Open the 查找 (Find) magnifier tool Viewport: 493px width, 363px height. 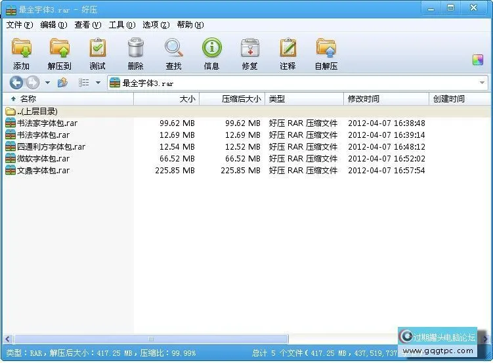[x=173, y=53]
